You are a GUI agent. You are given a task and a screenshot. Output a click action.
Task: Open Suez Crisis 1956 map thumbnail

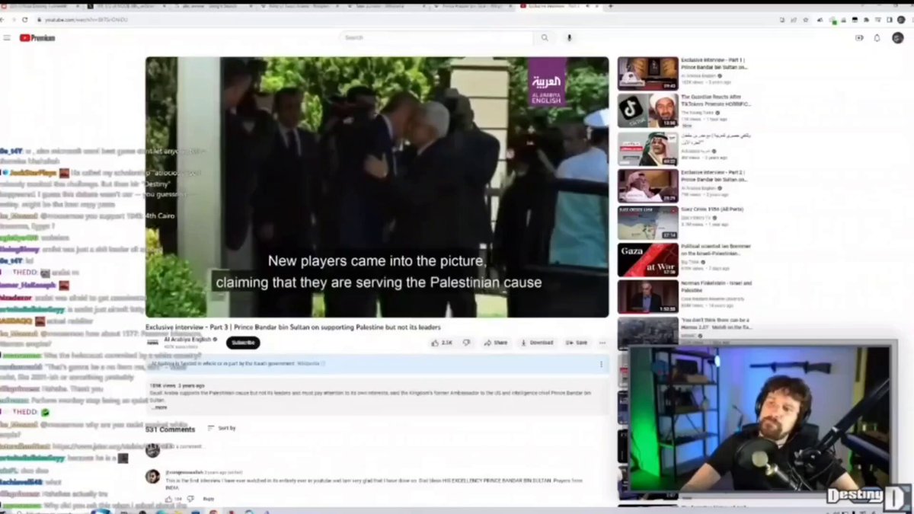click(x=647, y=222)
